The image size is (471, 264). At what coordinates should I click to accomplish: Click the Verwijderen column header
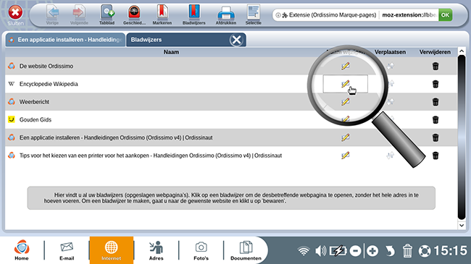(x=435, y=52)
